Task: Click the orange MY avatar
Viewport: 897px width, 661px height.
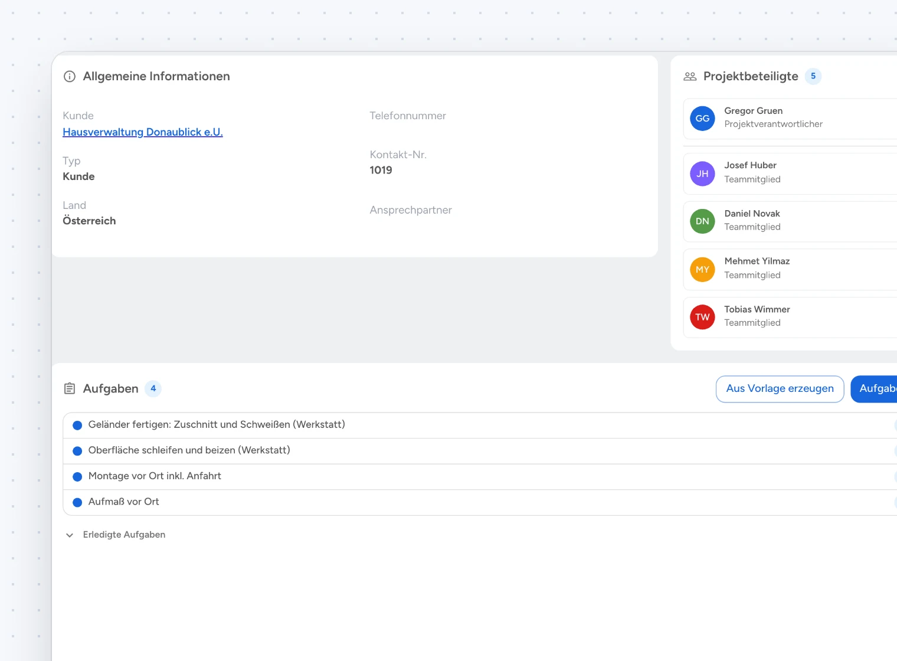Action: point(702,270)
